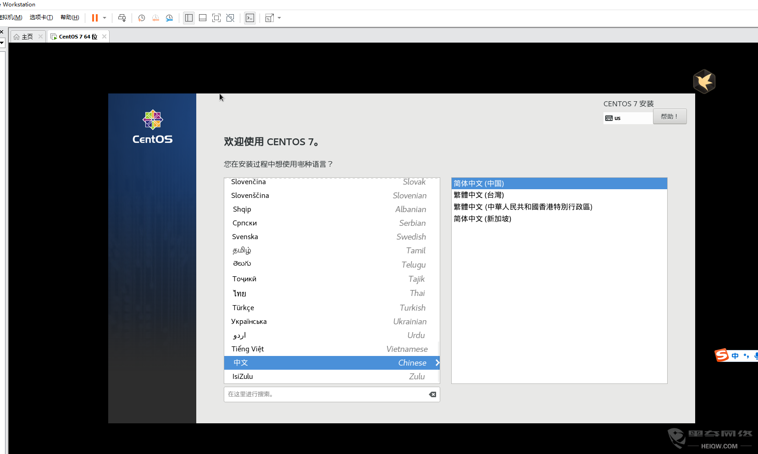Toggle the Unity mode button
The width and height of the screenshot is (758, 454).
click(230, 18)
